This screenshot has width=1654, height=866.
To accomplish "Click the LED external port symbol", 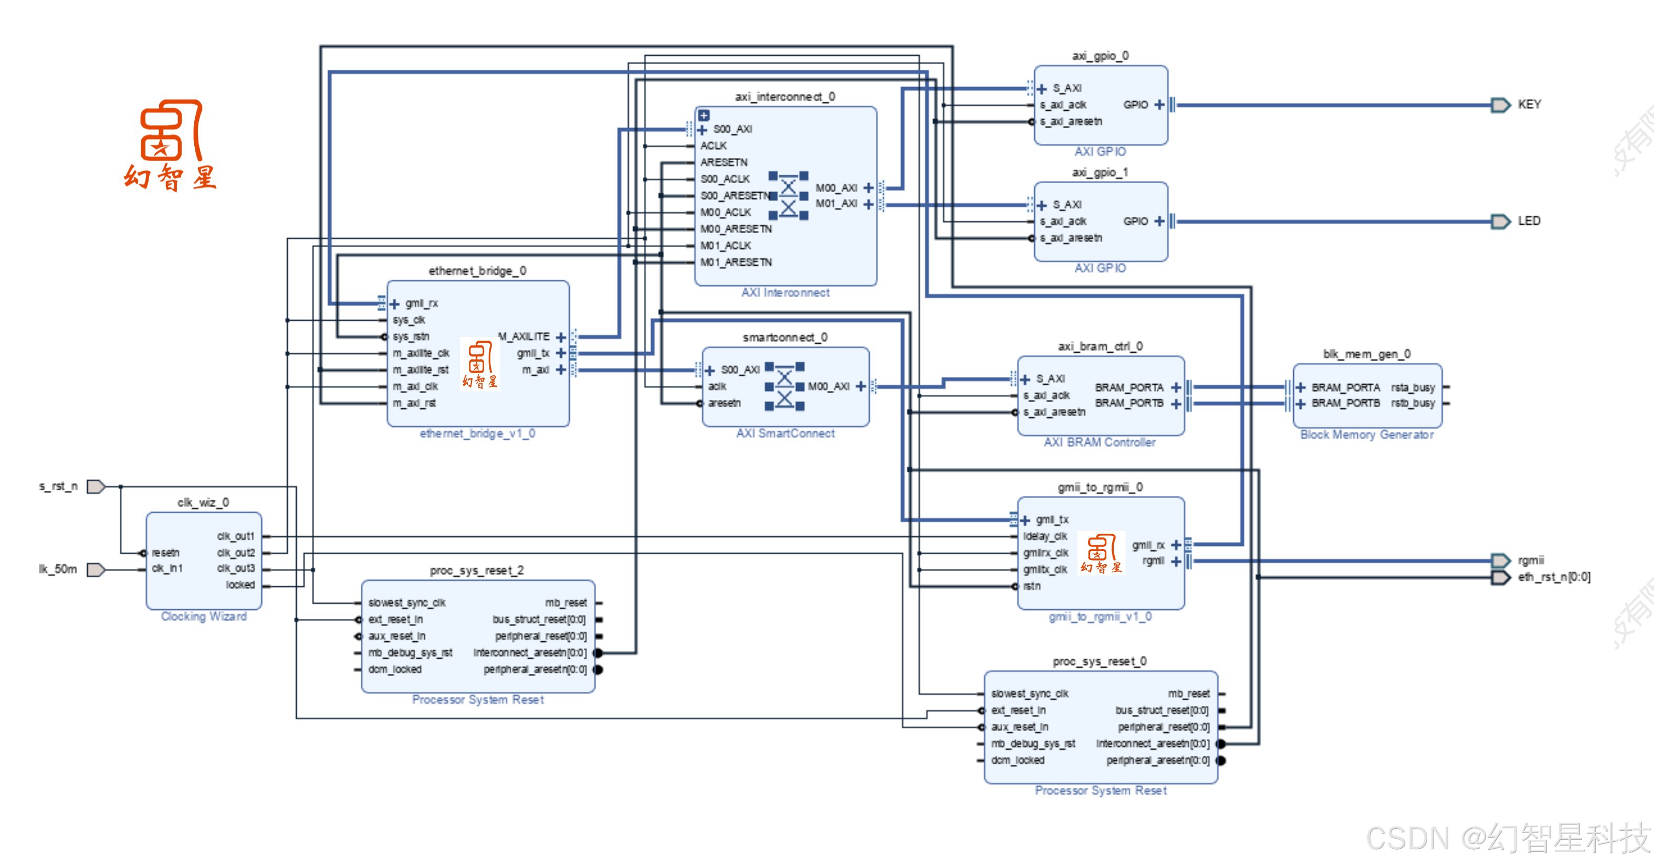I will (x=1500, y=221).
